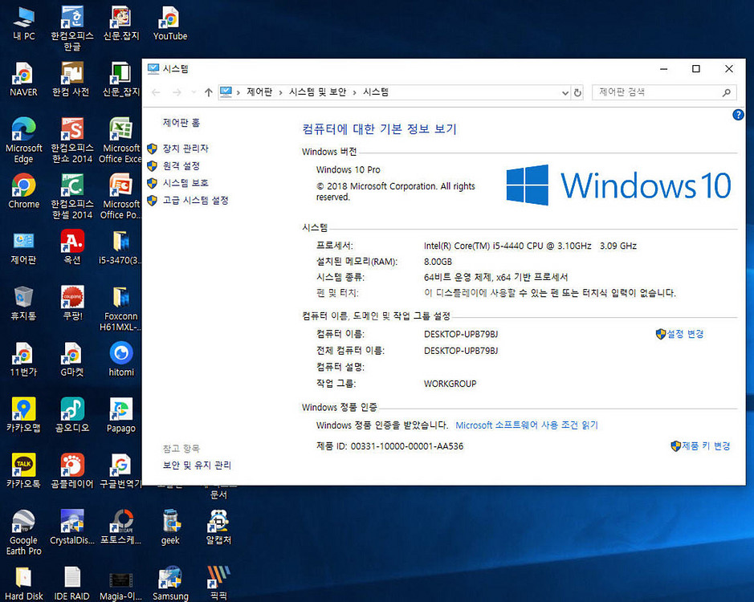The height and width of the screenshot is (602, 754).
Task: Open the 픽픽 desktop shortcut
Action: pyautogui.click(x=218, y=584)
